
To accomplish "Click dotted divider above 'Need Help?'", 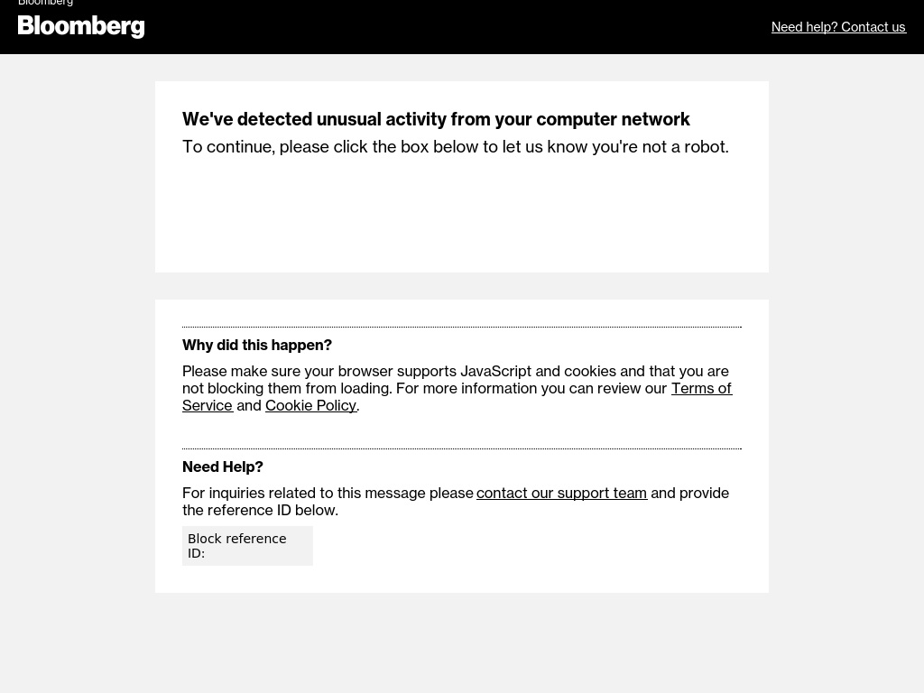I will click(461, 448).
